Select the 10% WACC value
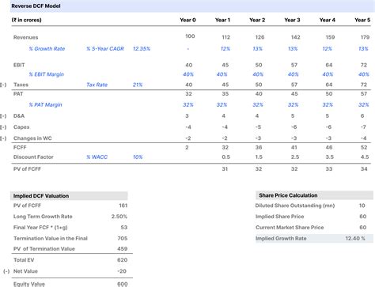The height and width of the screenshot is (287, 375). pos(138,157)
